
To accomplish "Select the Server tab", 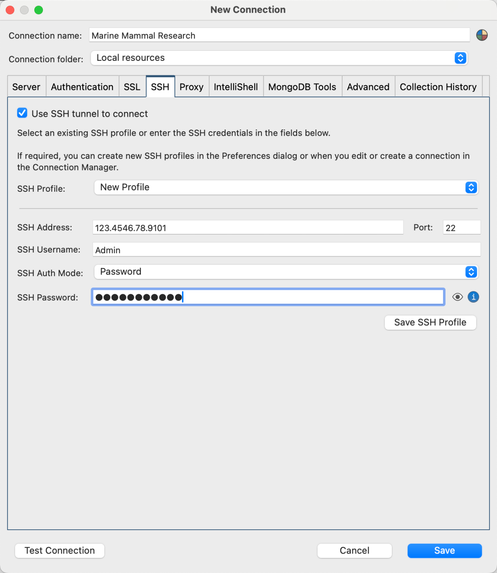I will coord(26,87).
